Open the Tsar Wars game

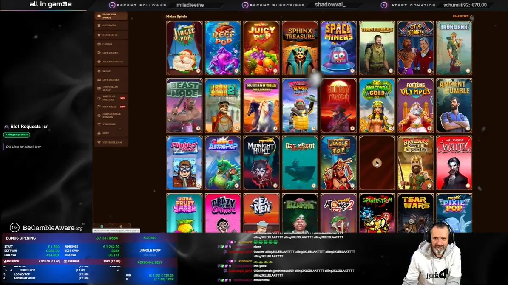(416, 213)
